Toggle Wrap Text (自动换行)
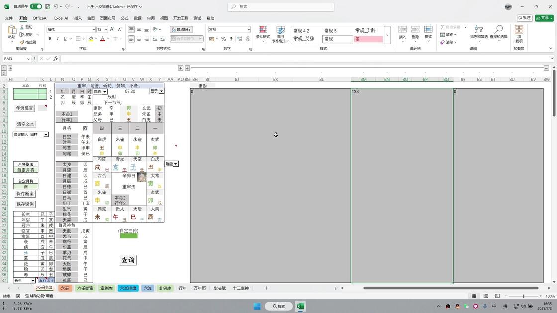Screen dimensions: 557x313 (181, 29)
